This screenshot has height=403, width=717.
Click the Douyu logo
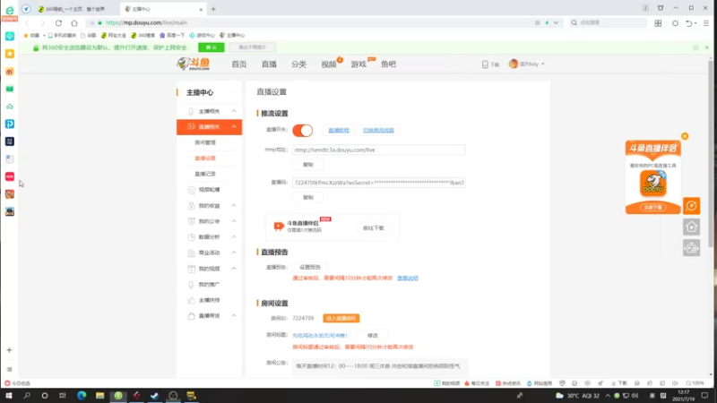194,64
